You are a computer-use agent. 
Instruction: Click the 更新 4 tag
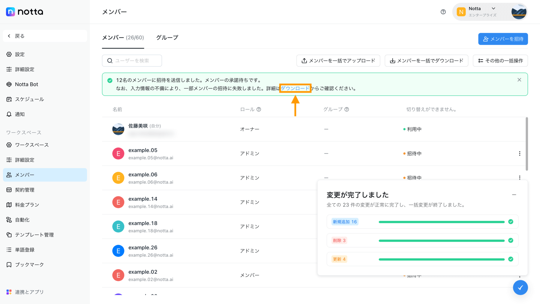[339, 259]
